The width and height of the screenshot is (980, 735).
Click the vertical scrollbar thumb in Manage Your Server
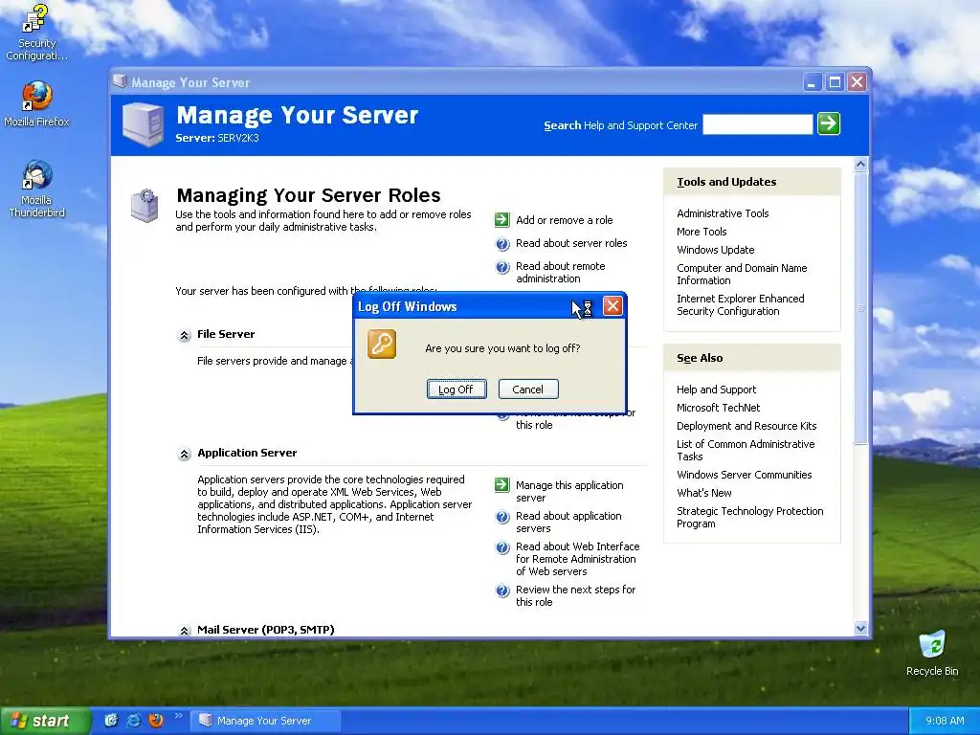860,308
